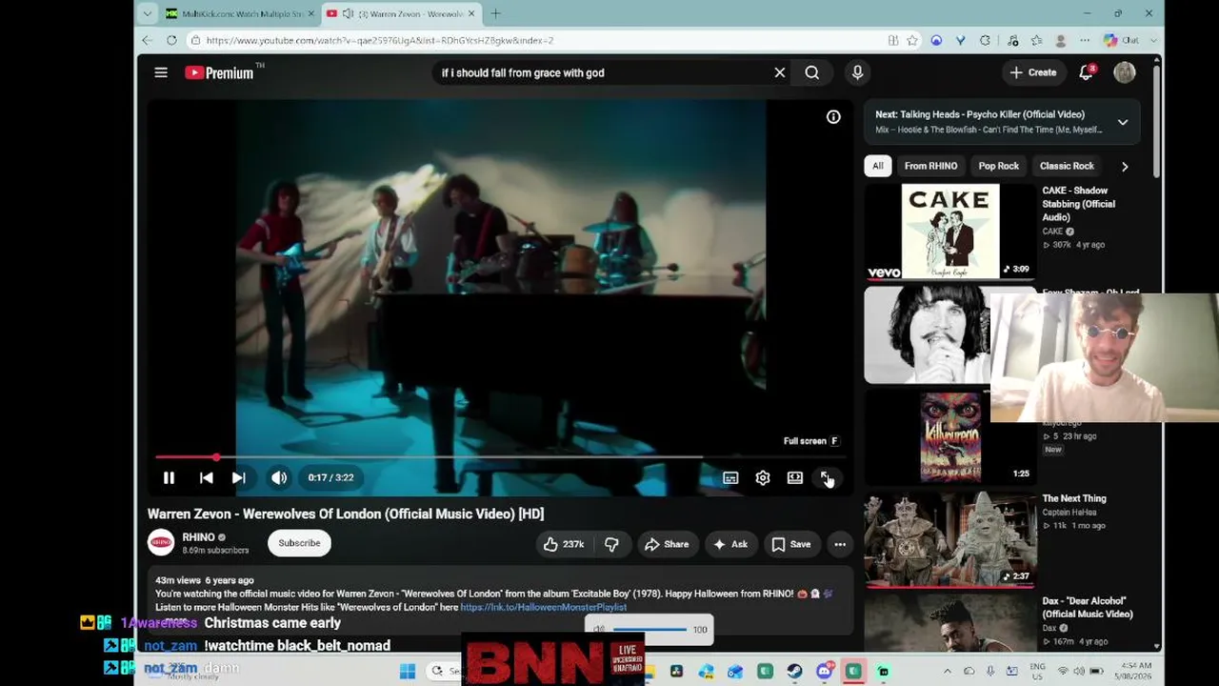Open the browser tab search dropdown
The image size is (1219, 686).
147,13
